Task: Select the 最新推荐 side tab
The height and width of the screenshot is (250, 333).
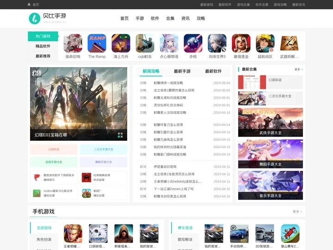Action: (x=43, y=56)
